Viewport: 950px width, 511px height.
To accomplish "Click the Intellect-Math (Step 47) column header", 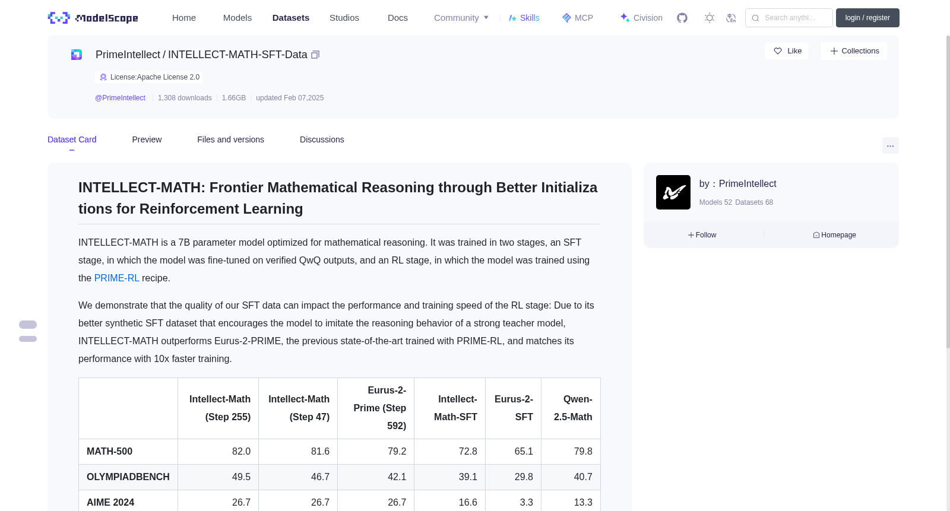I will tap(298, 408).
